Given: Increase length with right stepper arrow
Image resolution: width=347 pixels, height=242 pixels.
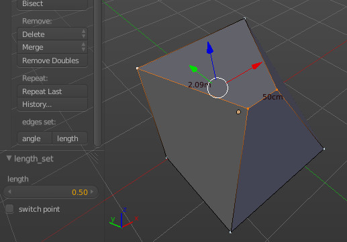Looking at the screenshot, I should point(92,192).
